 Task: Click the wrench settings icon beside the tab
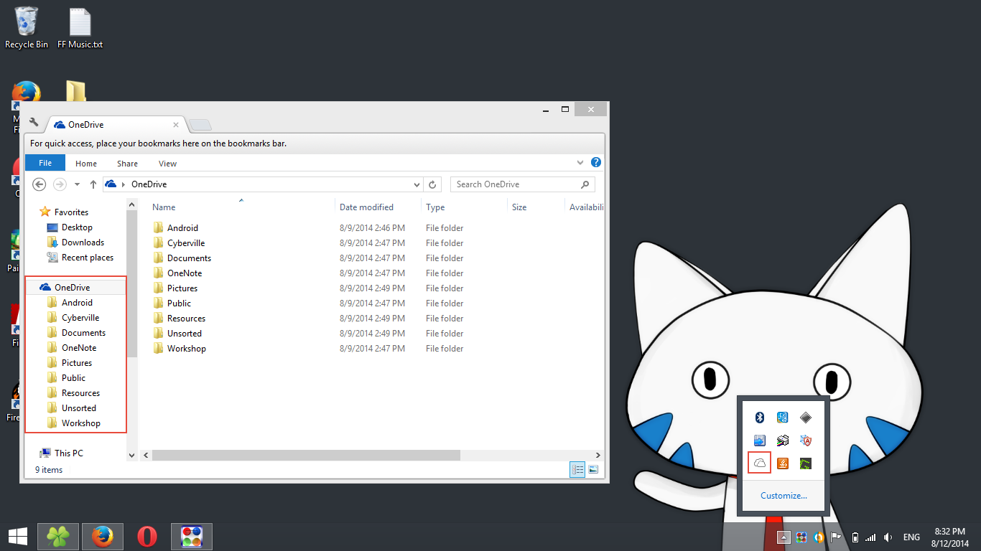tap(34, 123)
